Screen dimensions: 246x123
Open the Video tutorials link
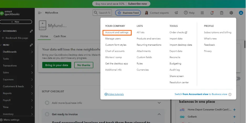pos(116,94)
